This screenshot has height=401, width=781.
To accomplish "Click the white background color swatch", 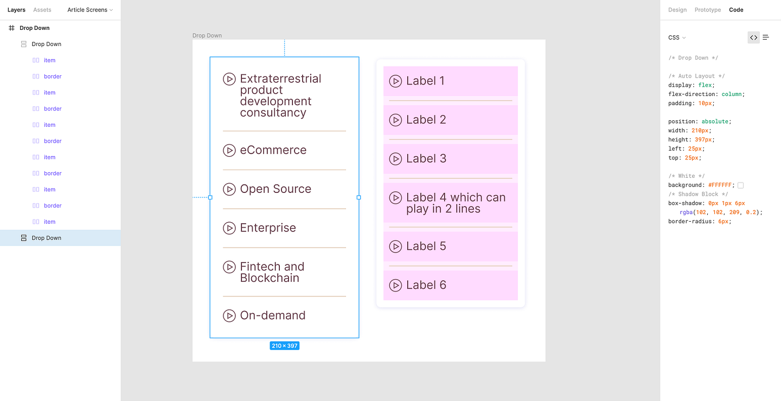I will click(741, 185).
